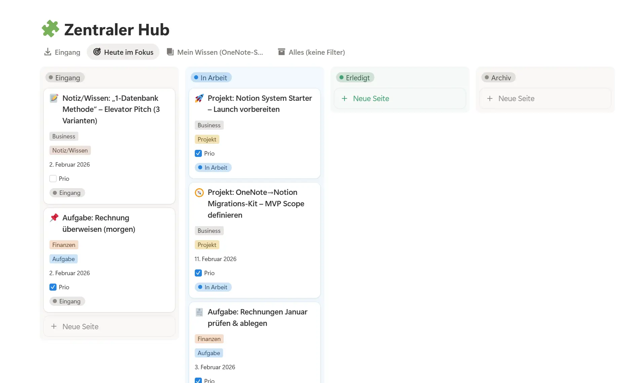Click the rocket icon on Notion System Starter card
The image size is (617, 383).
[x=199, y=98]
